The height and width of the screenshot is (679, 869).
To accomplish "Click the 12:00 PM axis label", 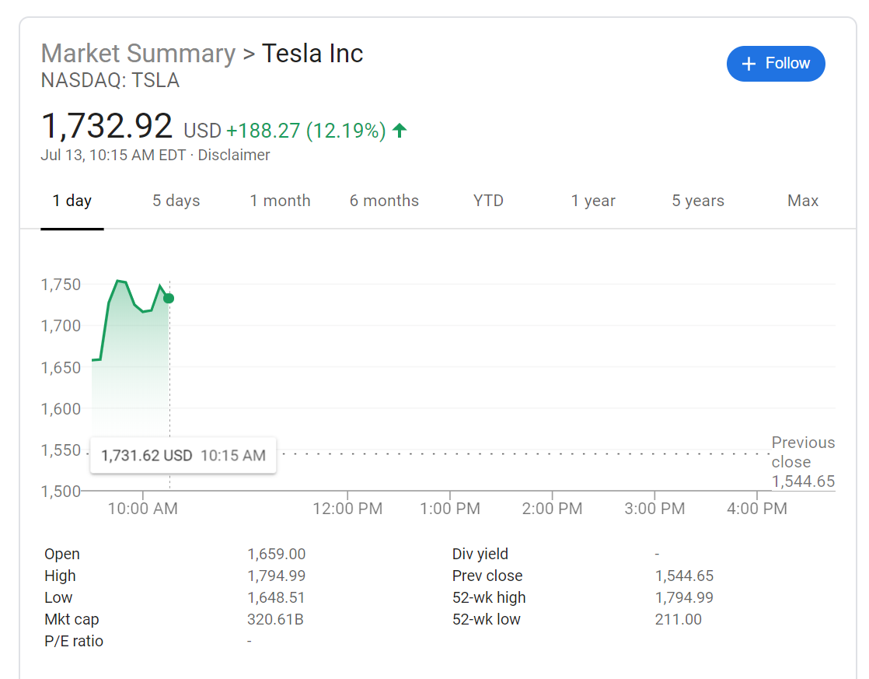I will [x=347, y=509].
